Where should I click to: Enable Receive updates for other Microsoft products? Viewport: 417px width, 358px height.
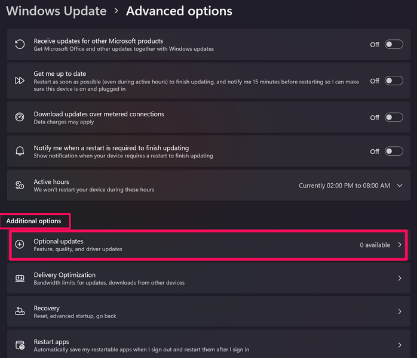(394, 45)
